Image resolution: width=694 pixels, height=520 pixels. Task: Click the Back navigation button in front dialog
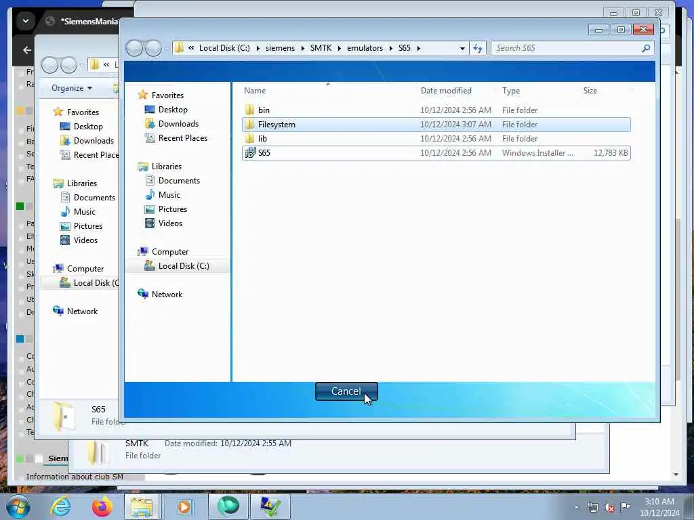(135, 48)
